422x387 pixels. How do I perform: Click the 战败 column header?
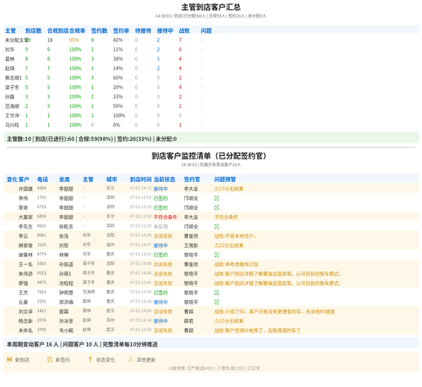pos(184,30)
